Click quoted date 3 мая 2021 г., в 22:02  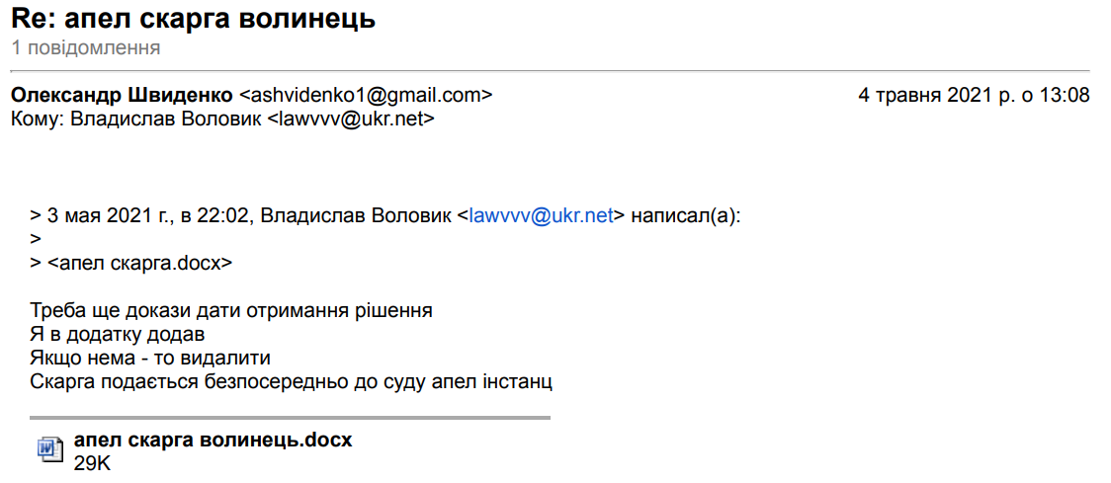tap(150, 215)
